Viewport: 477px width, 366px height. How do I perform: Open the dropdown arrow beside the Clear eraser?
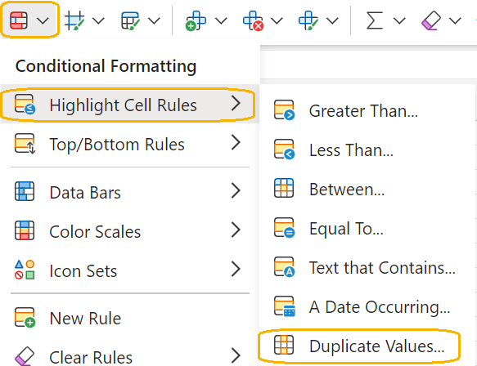[x=455, y=20]
